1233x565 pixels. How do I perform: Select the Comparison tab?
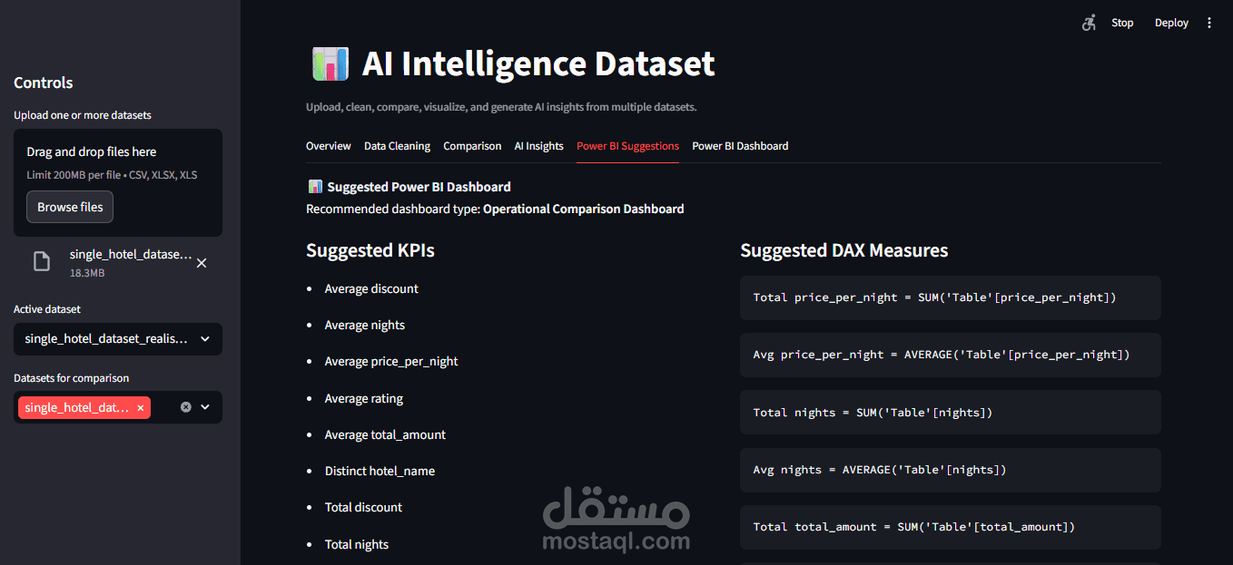(472, 146)
